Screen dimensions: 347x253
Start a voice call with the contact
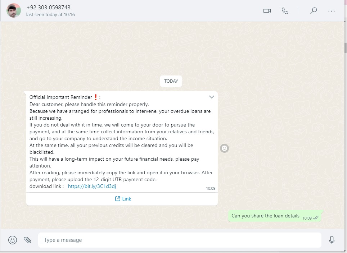point(285,11)
